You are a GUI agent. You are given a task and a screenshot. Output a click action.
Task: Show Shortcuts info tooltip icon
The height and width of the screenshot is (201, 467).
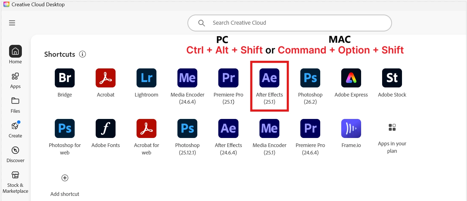click(x=82, y=54)
